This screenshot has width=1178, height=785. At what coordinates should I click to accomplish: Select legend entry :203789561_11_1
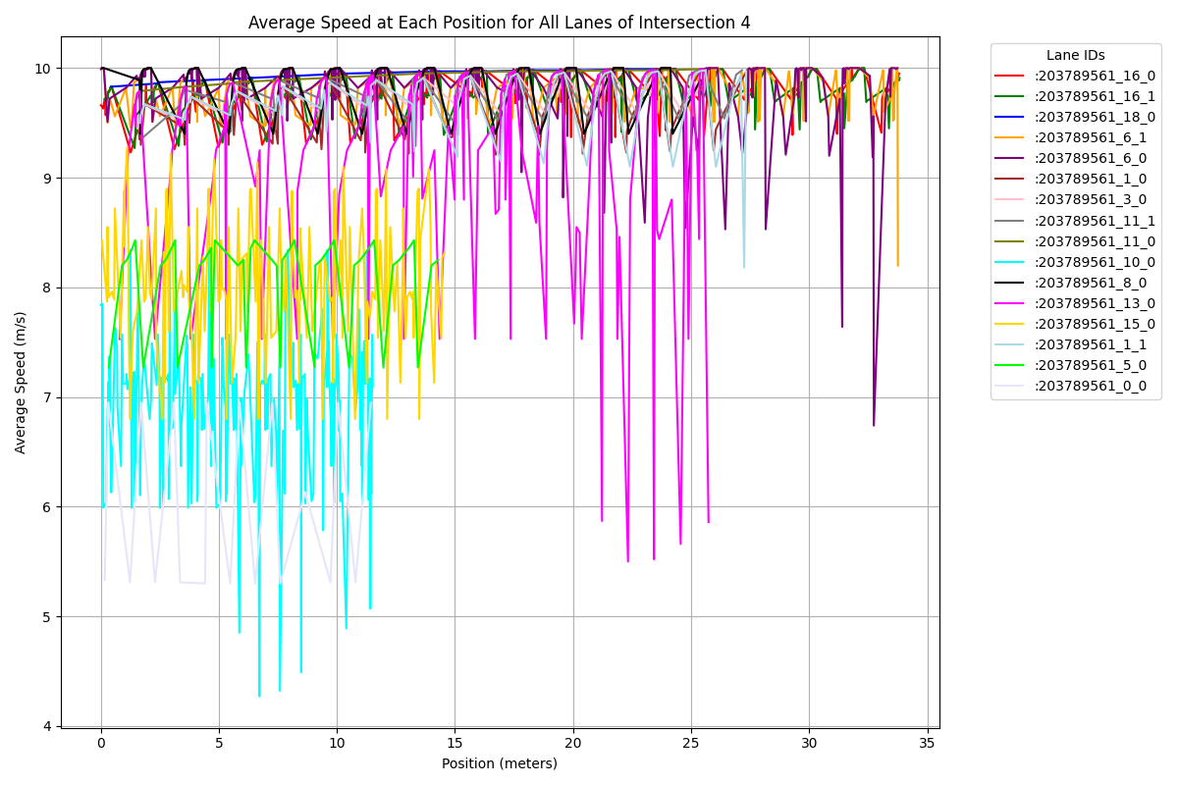click(x=1075, y=221)
